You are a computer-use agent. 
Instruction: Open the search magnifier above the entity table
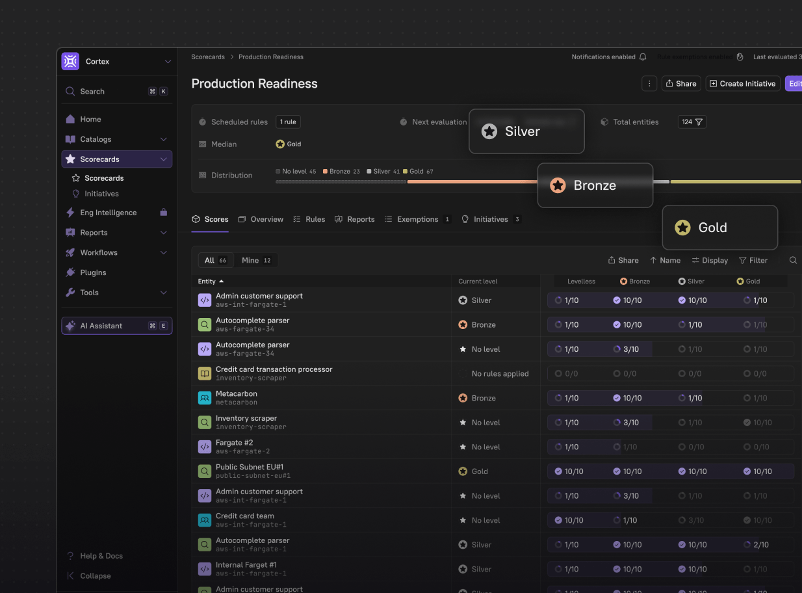[x=792, y=260]
